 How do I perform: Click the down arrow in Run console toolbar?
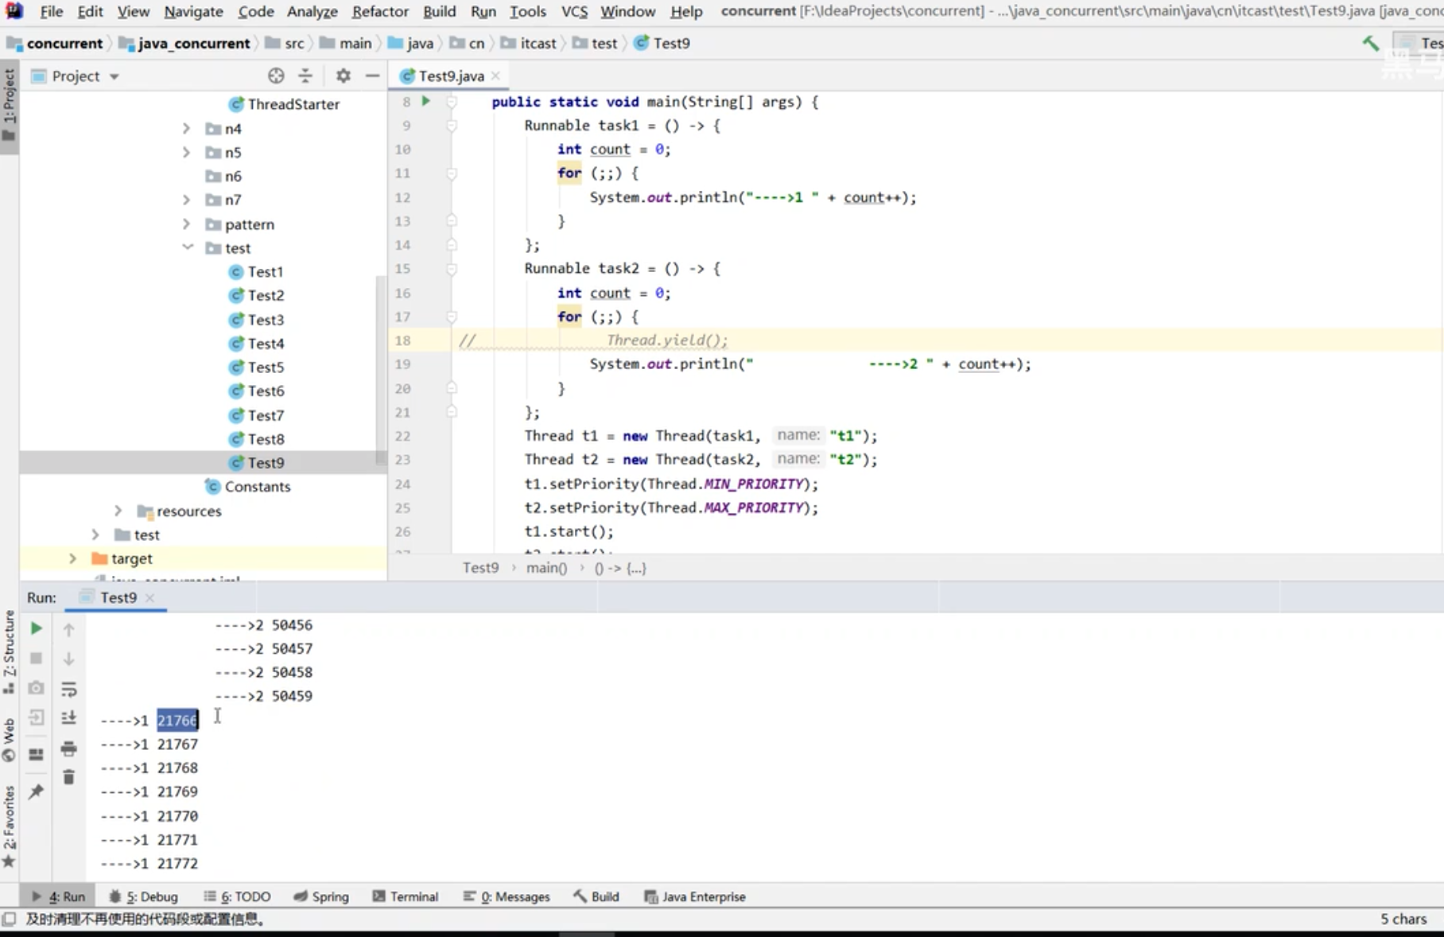[x=69, y=659]
